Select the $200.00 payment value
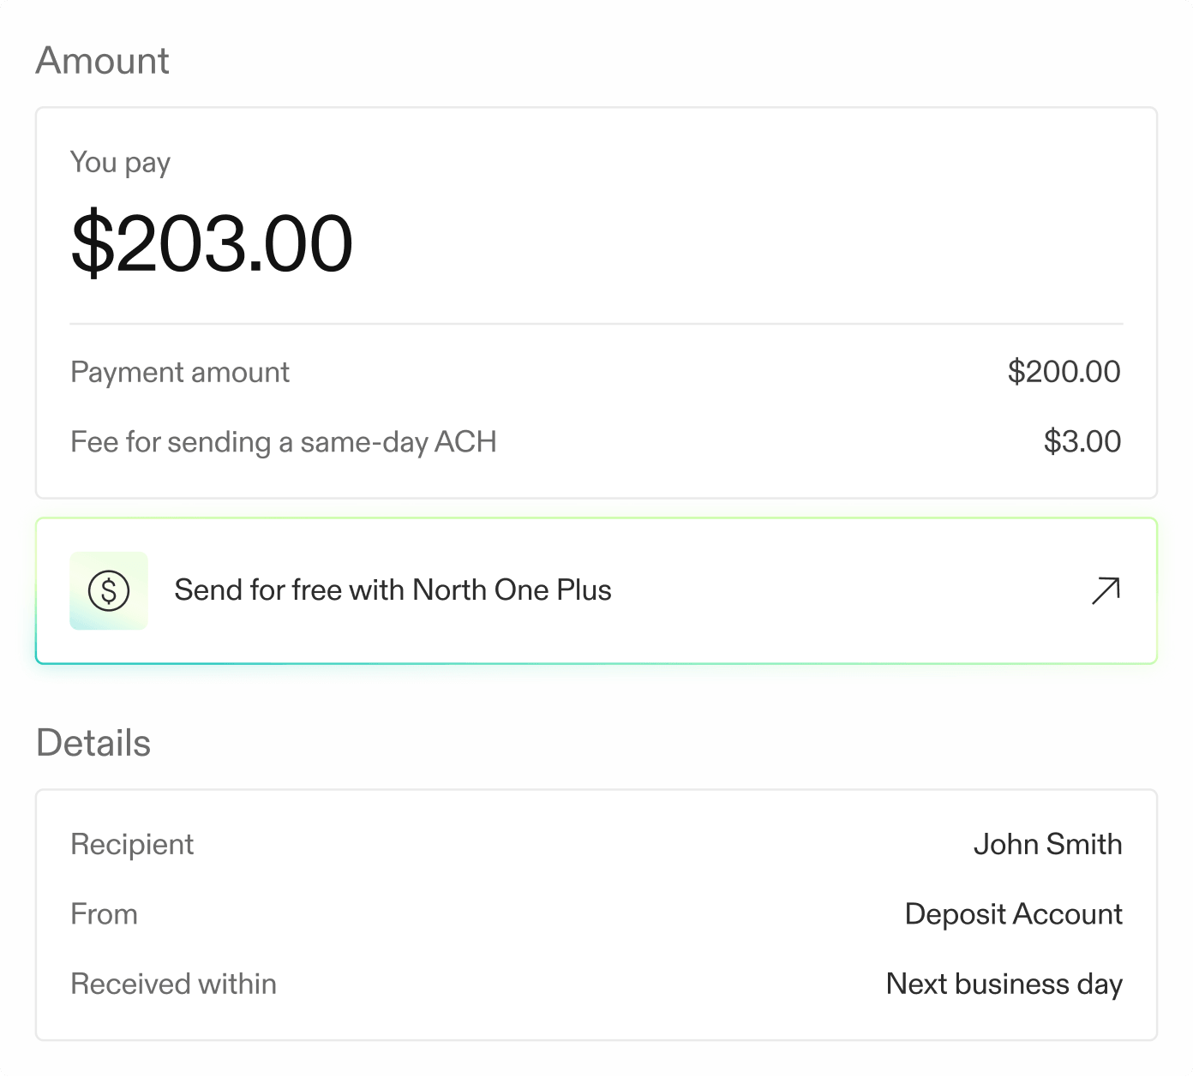1193x1077 pixels. click(1064, 372)
